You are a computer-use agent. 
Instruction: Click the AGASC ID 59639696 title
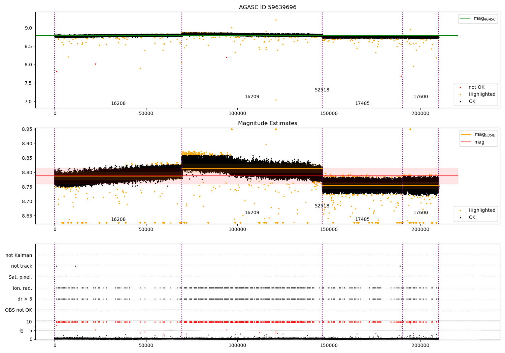268,7
